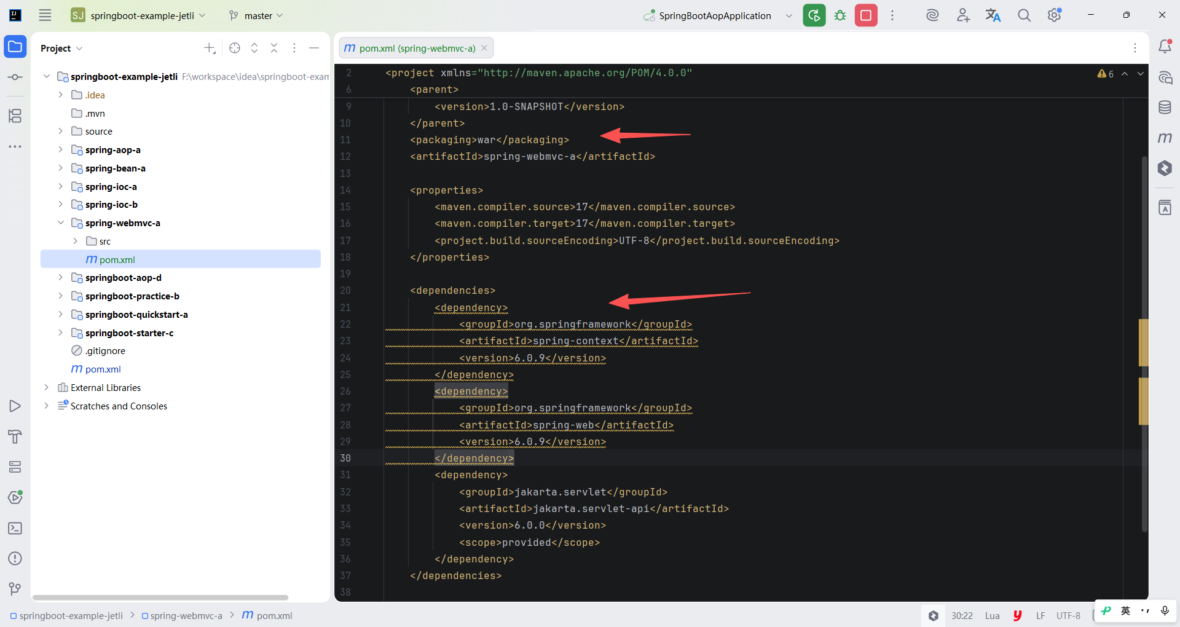Select springboot-quickstart-a module

click(x=136, y=314)
